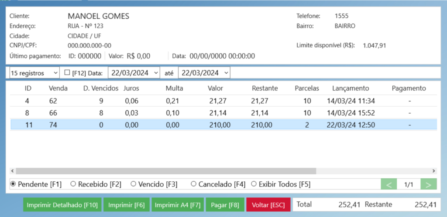This screenshot has width=447, height=217.
Task: Show all with Exibir Todos [F5]
Action: 254,184
